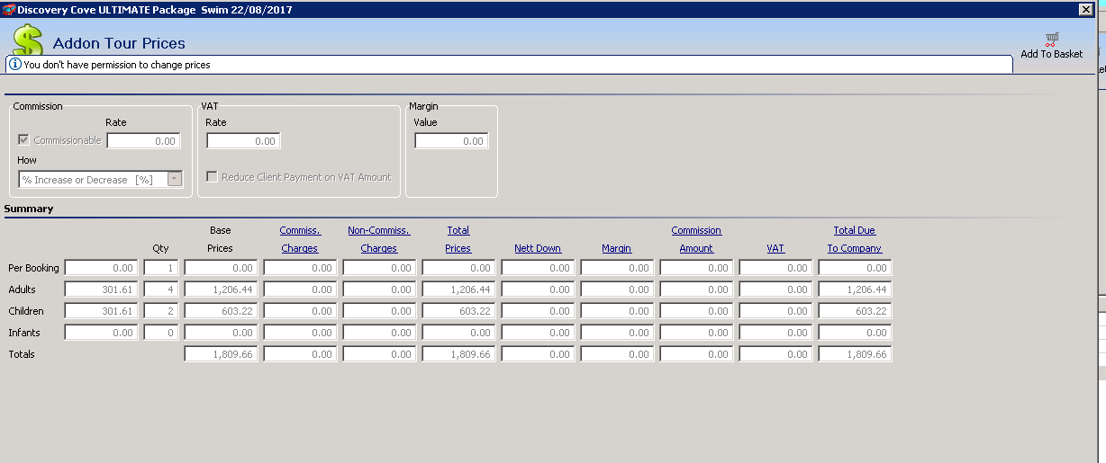Open the Margin column link
1106x463 pixels.
pyautogui.click(x=617, y=248)
